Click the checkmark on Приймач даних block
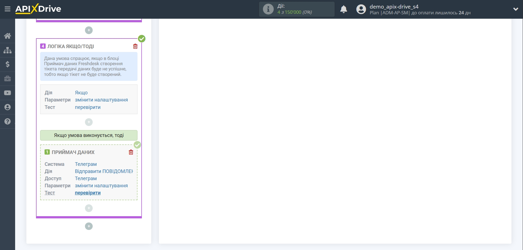 (137, 145)
